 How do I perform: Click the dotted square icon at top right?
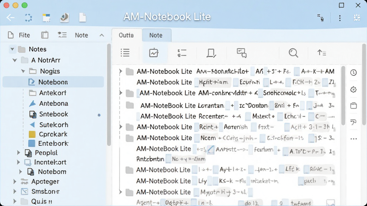pyautogui.click(x=357, y=18)
